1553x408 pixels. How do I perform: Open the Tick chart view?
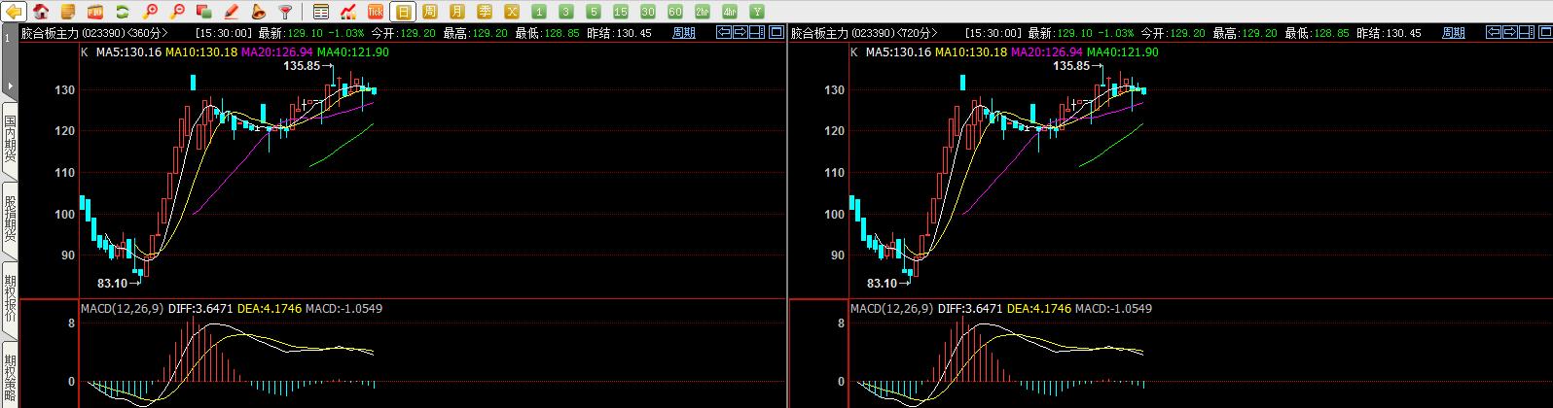(376, 12)
